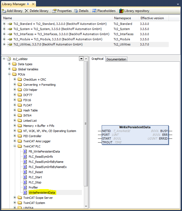This screenshot has height=211, width=182.
Task: Expand the Tc3_Module library row
Action: pos(4,39)
